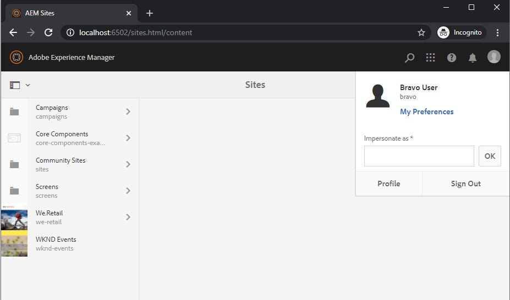Open the Solutions grid icon
The width and height of the screenshot is (510, 300).
point(430,58)
